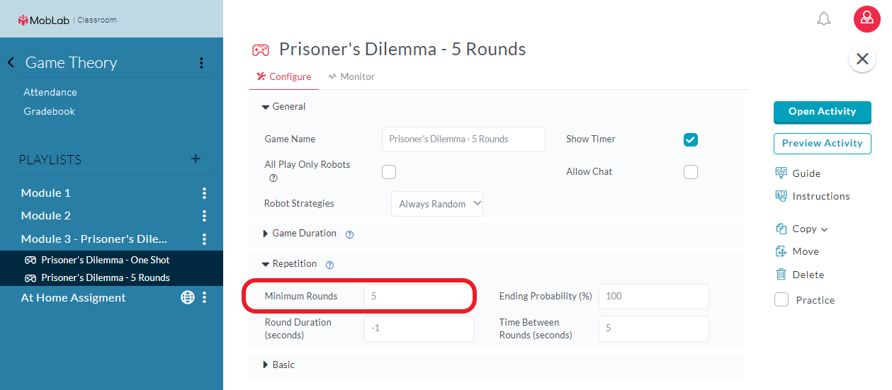Open the notifications bell
This screenshot has width=892, height=390.
coord(823,19)
